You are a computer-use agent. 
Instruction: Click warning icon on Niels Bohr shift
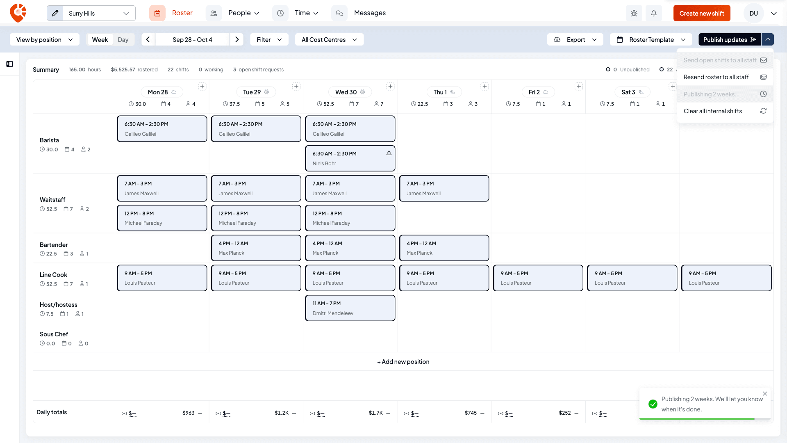[x=389, y=153]
